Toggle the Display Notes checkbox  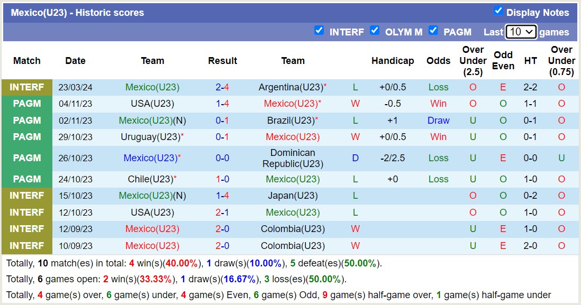click(x=498, y=11)
